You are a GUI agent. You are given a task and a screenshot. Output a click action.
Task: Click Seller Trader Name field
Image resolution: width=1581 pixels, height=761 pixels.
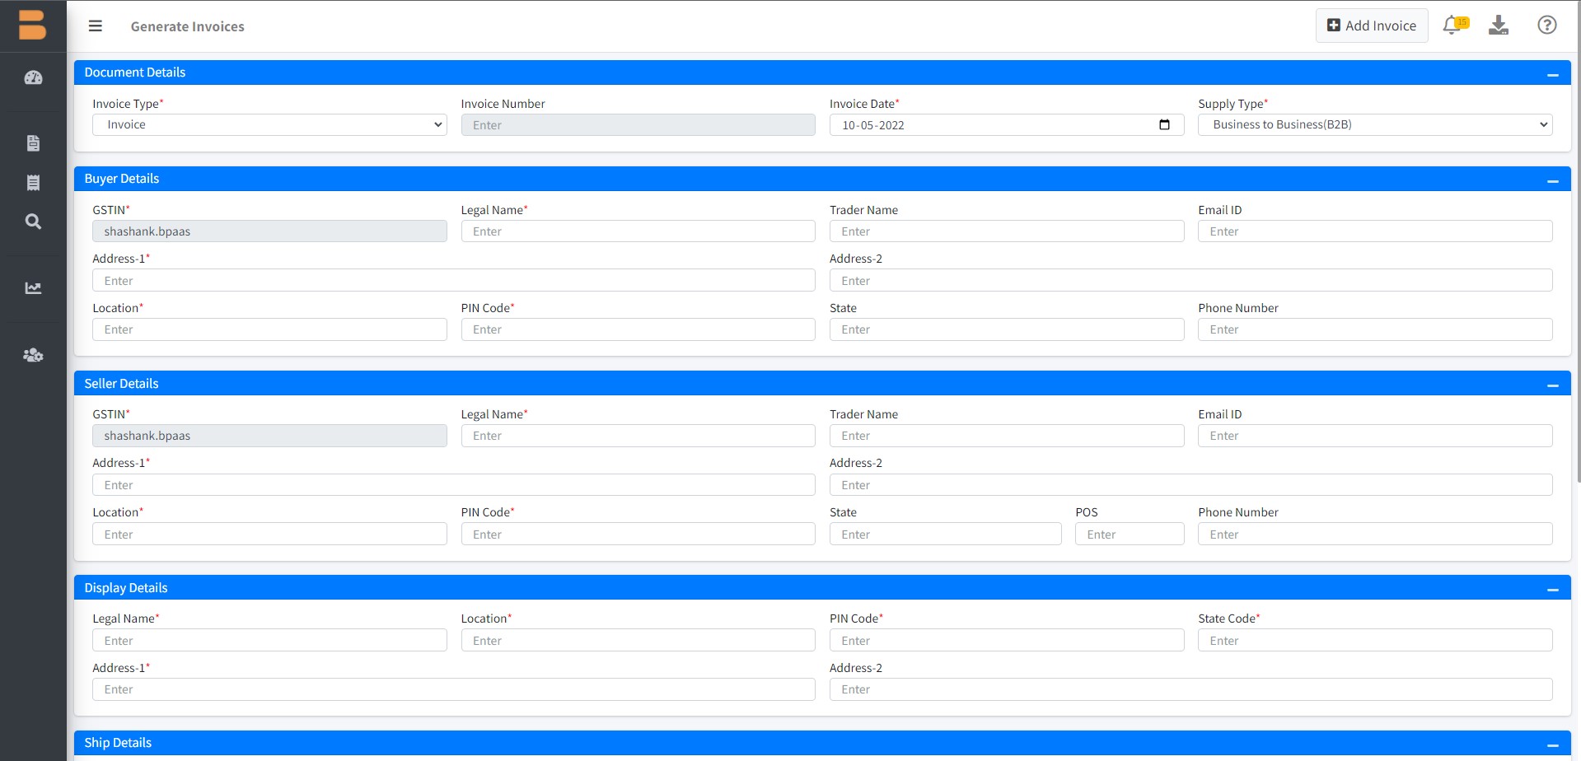(1007, 436)
